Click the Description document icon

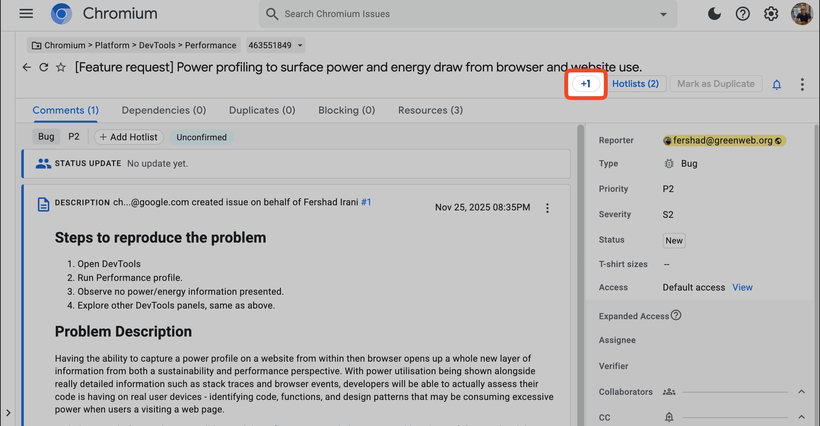(x=43, y=205)
